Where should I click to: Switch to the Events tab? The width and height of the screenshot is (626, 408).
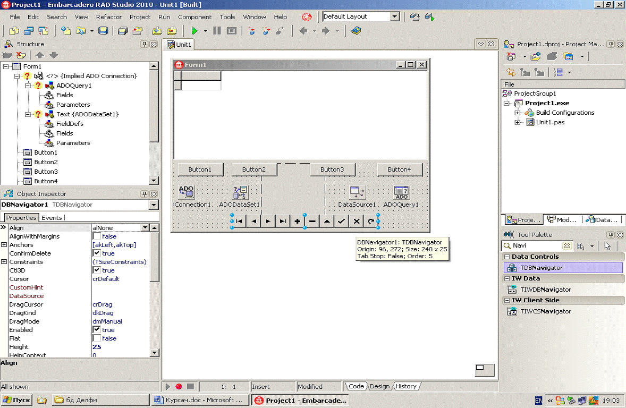click(x=52, y=218)
